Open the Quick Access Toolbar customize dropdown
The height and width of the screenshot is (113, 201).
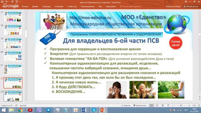click(x=20, y=2)
